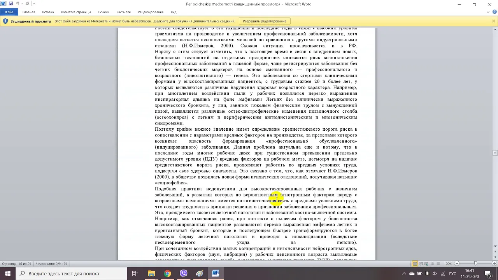Open Task View from taskbar
This screenshot has height=280, width=498.
click(x=135, y=273)
